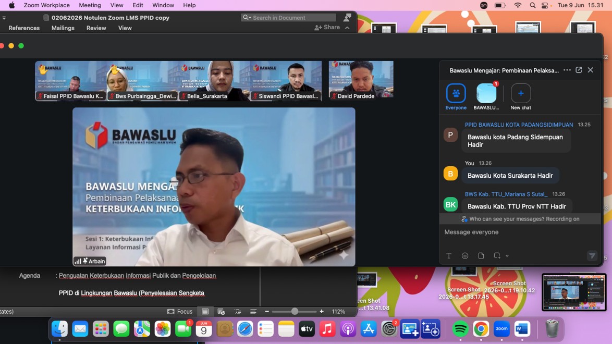The height and width of the screenshot is (344, 612).
Task: Pop out the chat panel into a window
Action: tap(579, 70)
